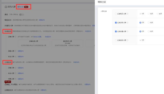Open 设置定向 for 达摩盘定向

click(43, 90)
